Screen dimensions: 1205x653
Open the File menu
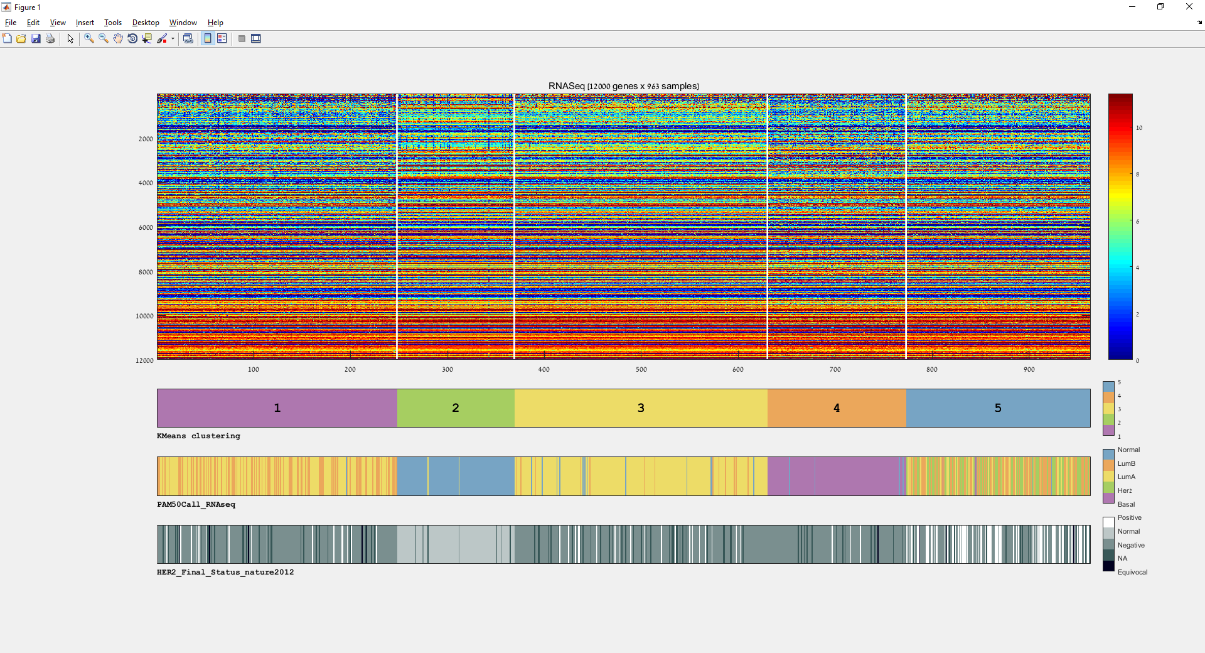tap(11, 23)
